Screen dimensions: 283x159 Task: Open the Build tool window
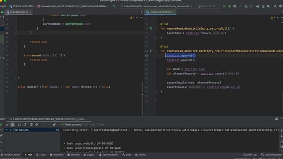click(x=127, y=155)
